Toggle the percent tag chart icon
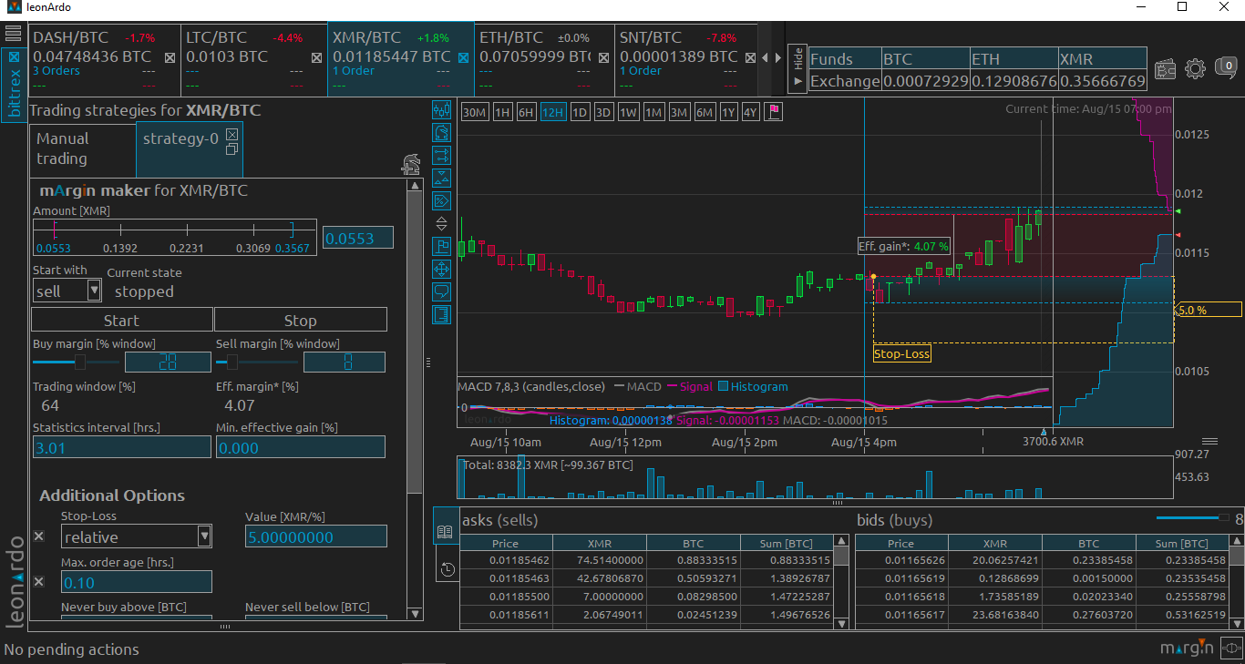1245x664 pixels. 442,200
